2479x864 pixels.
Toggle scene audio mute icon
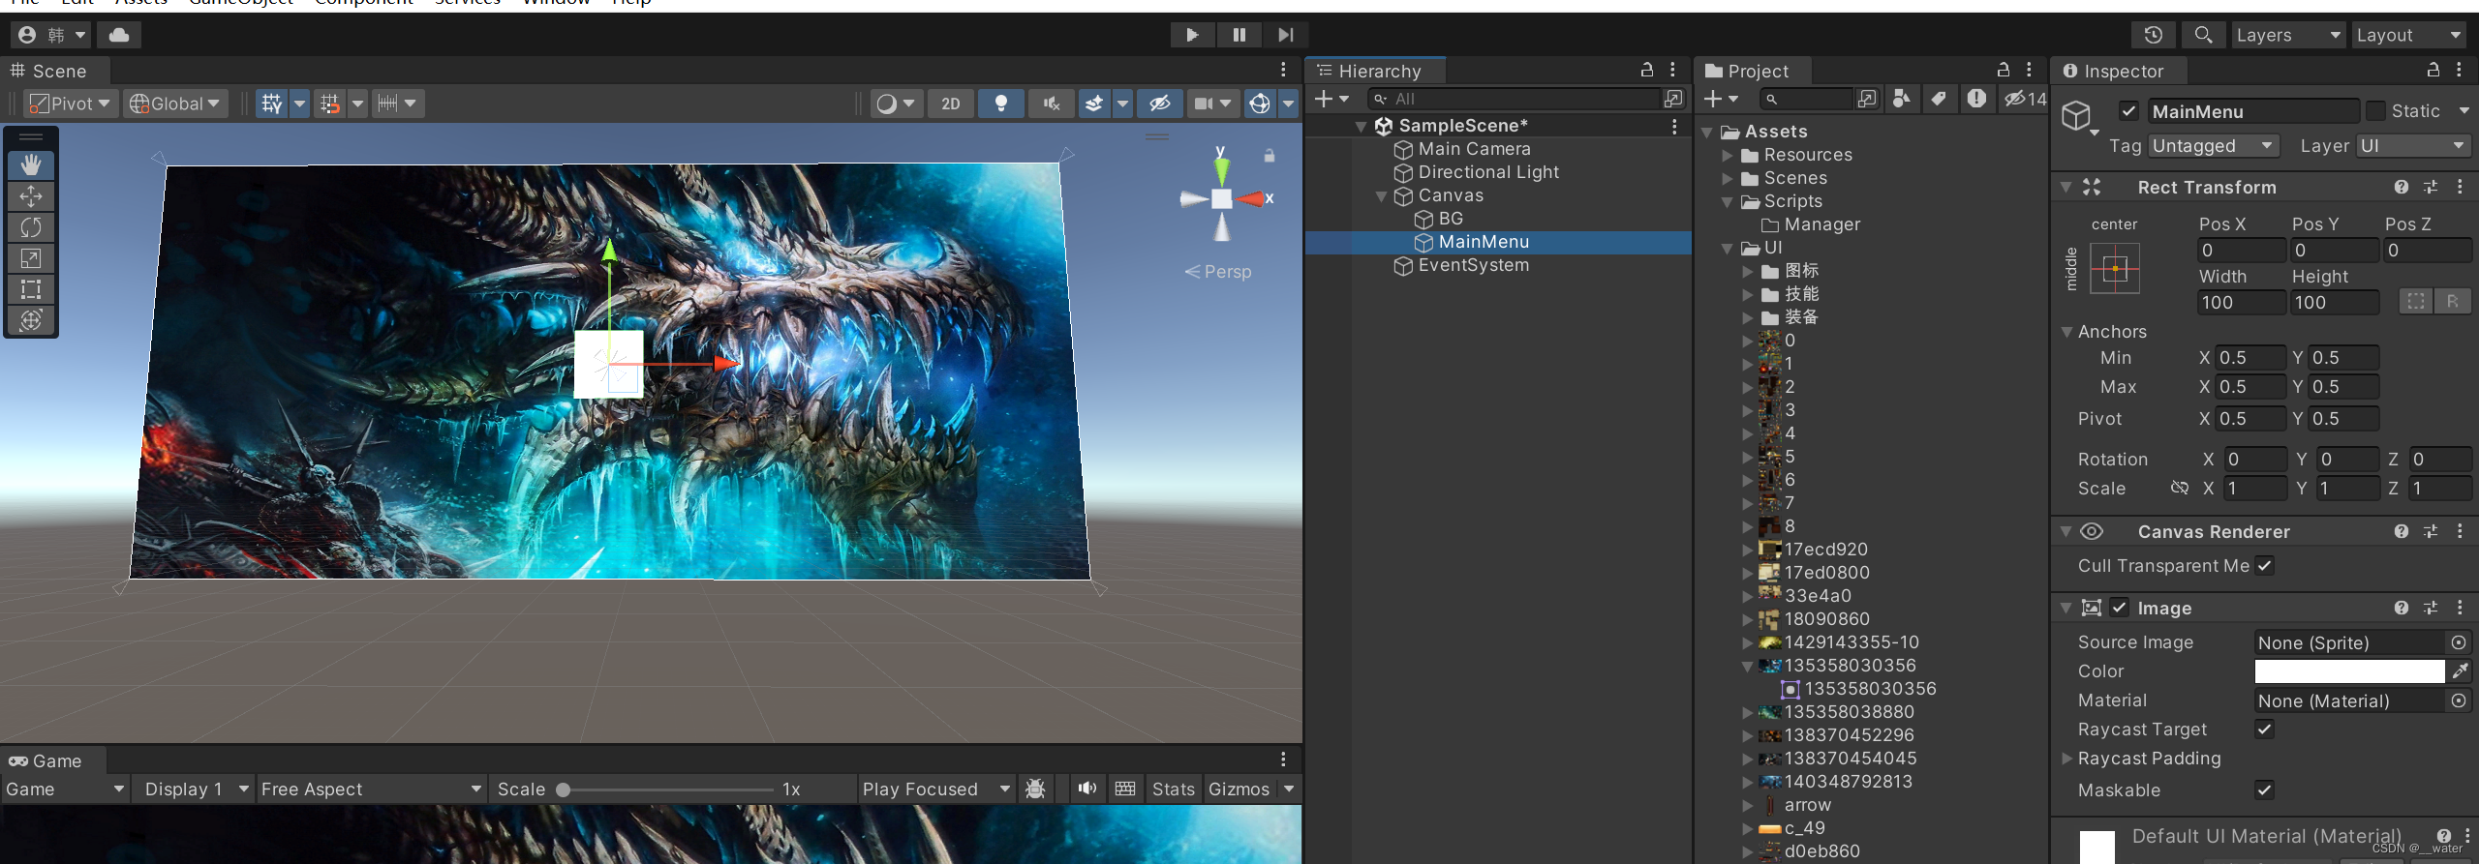click(x=1052, y=104)
